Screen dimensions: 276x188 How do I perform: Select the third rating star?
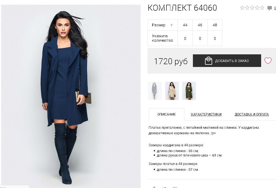[252, 8]
